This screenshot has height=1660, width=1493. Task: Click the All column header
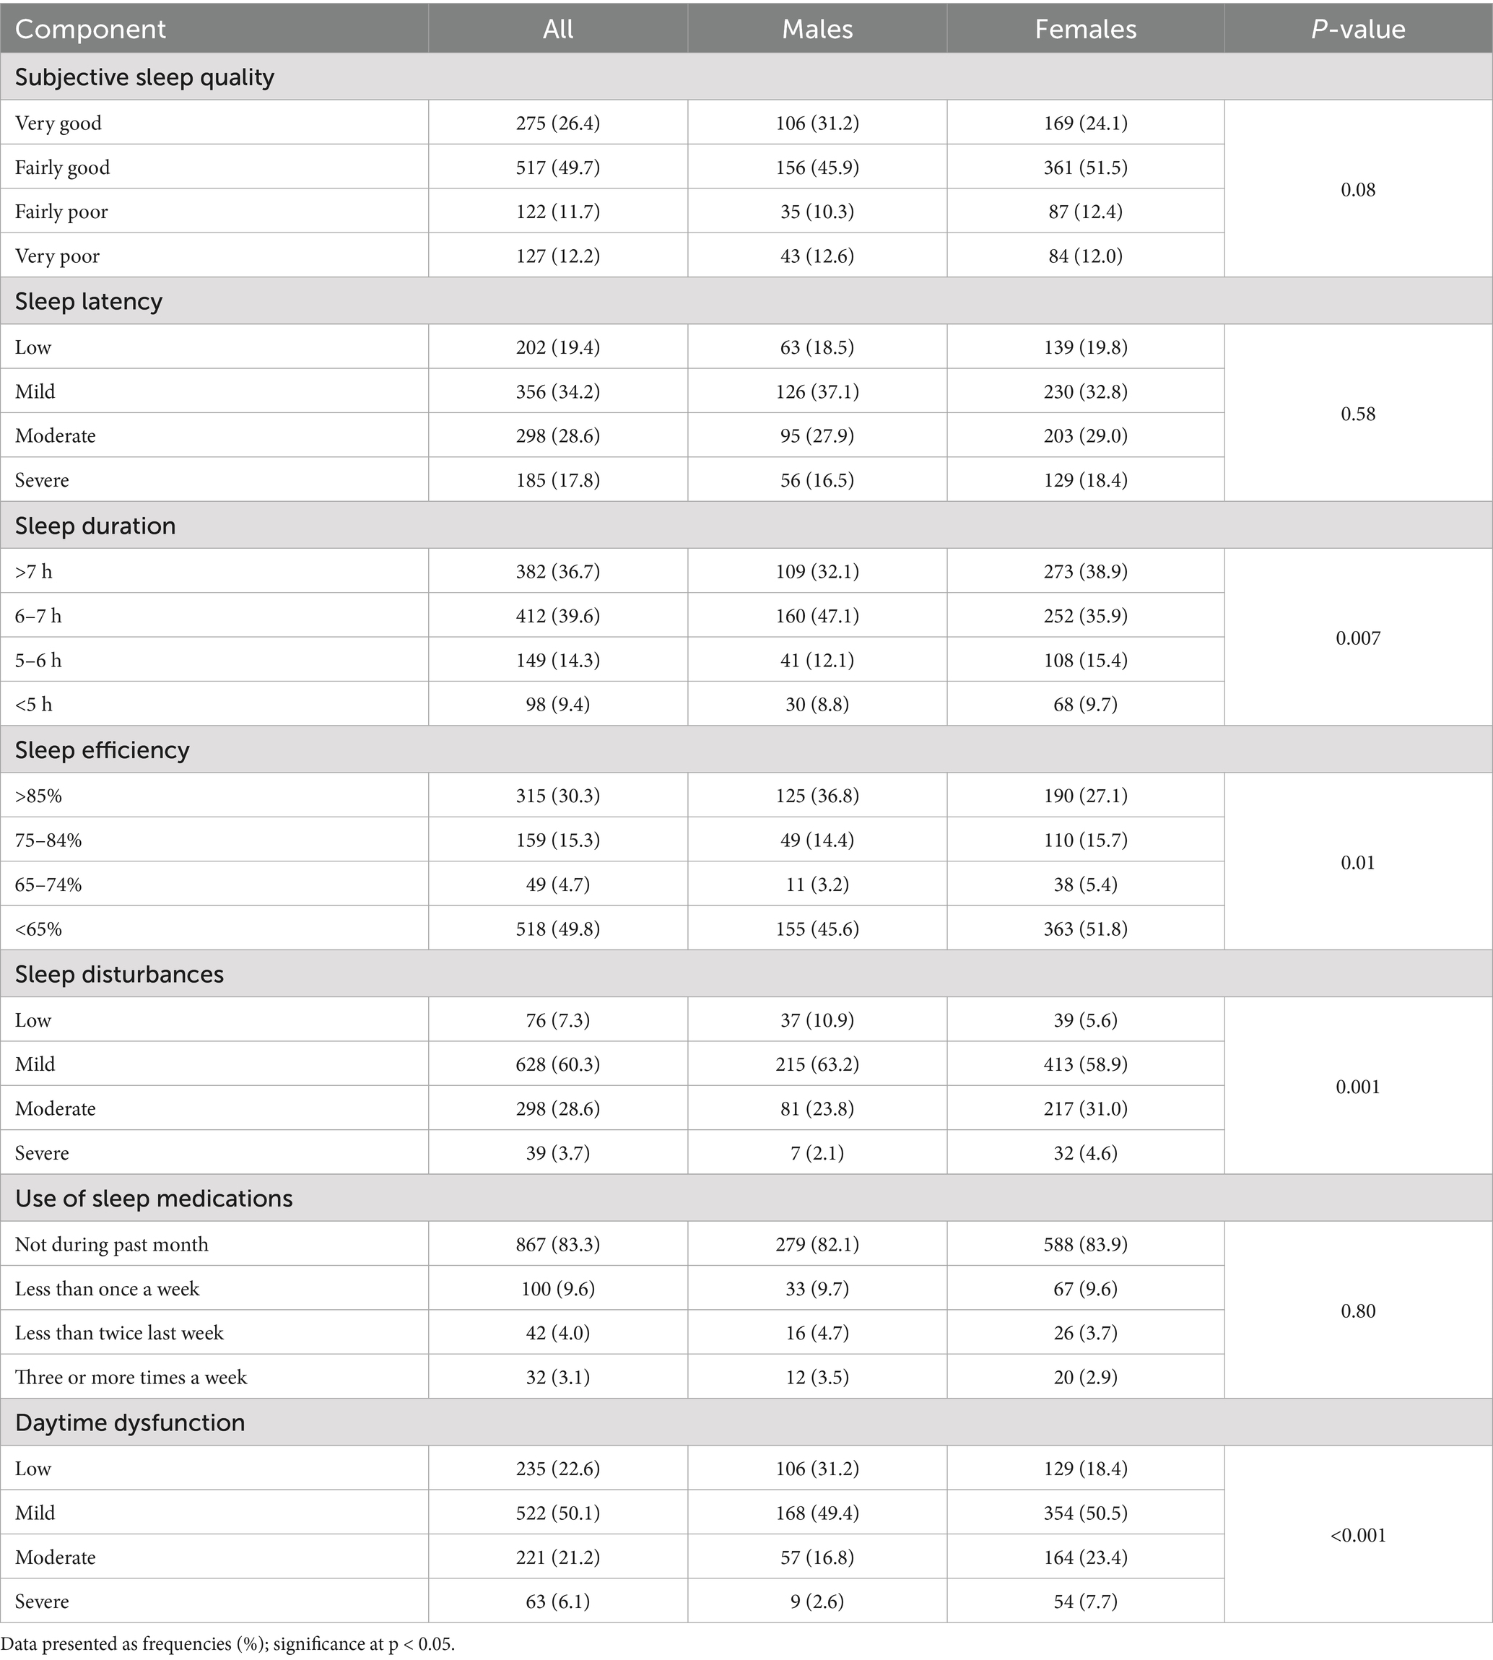pyautogui.click(x=558, y=29)
